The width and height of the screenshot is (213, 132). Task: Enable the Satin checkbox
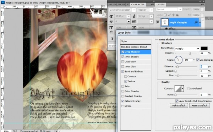[123, 86]
